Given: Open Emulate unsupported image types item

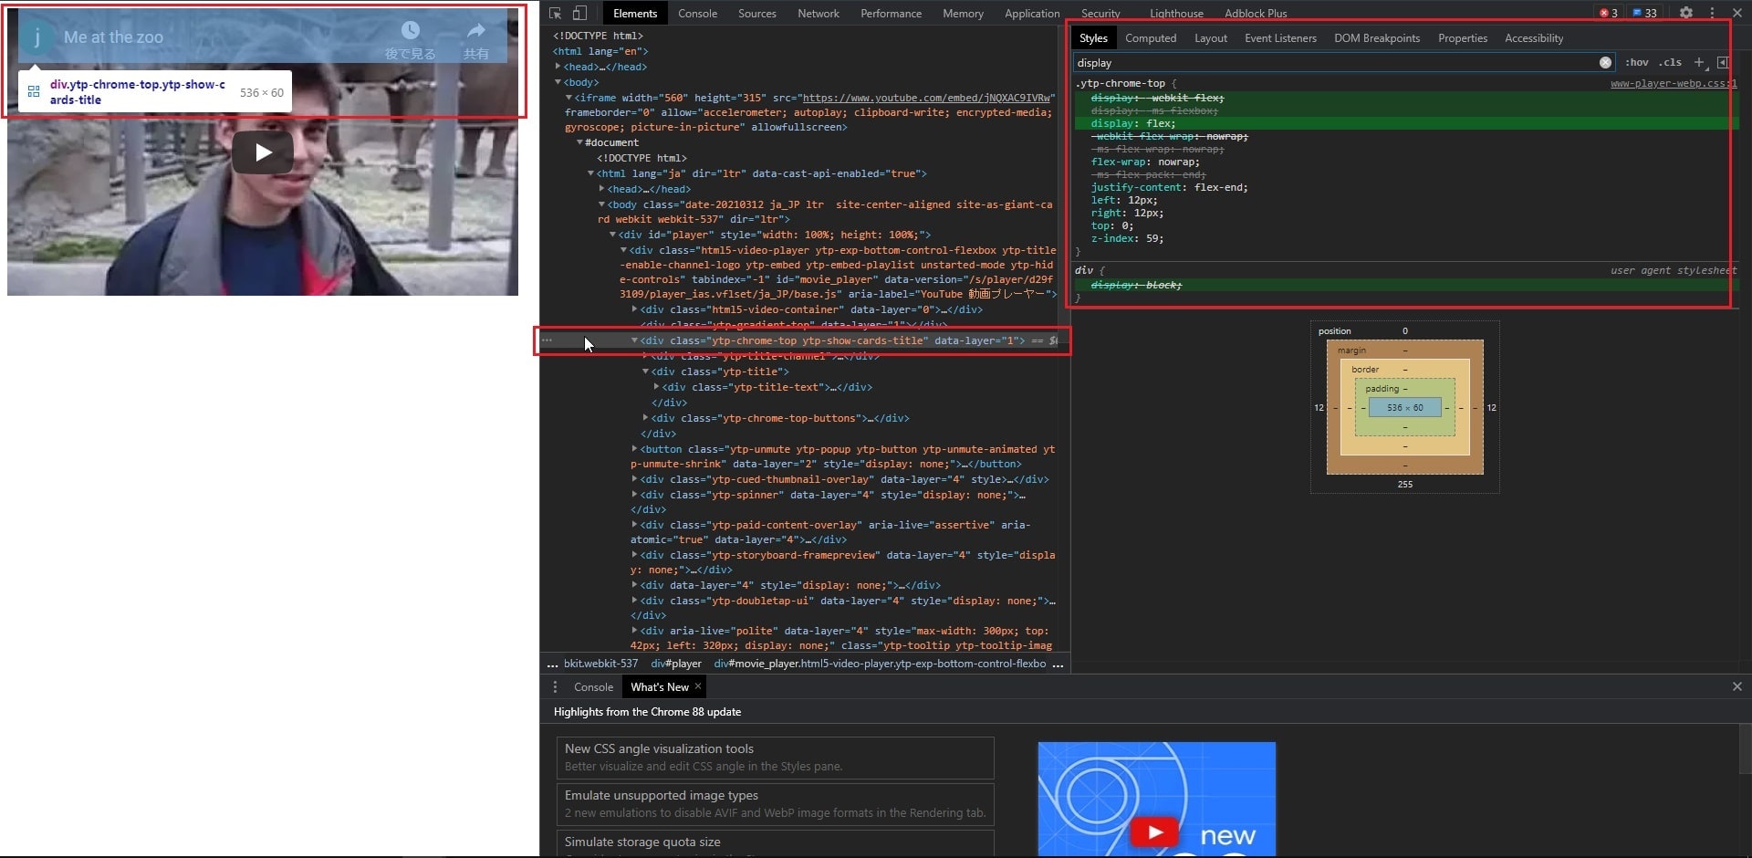Looking at the screenshot, I should click(775, 804).
